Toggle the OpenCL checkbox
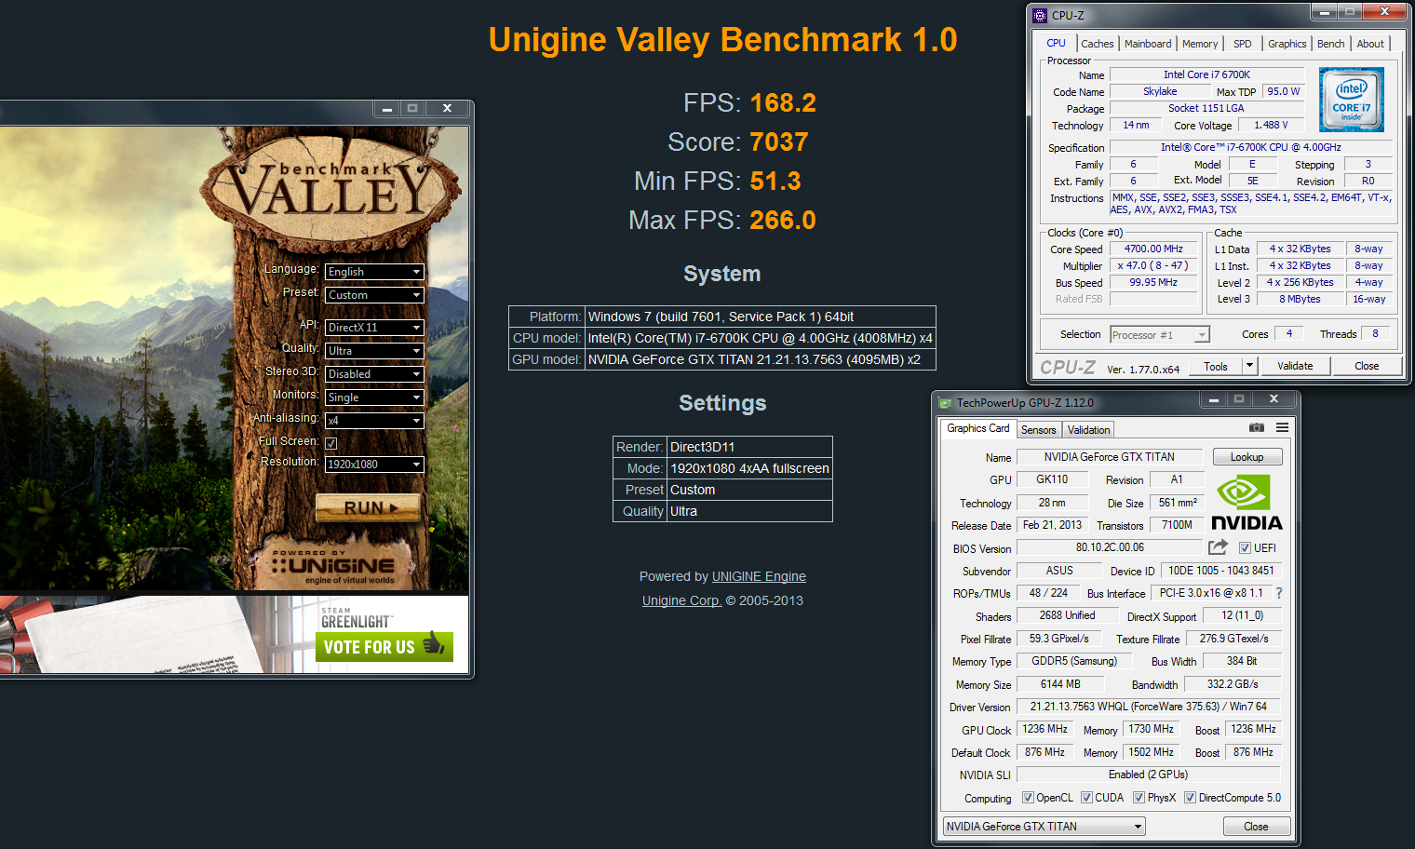This screenshot has height=849, width=1415. point(1028,798)
